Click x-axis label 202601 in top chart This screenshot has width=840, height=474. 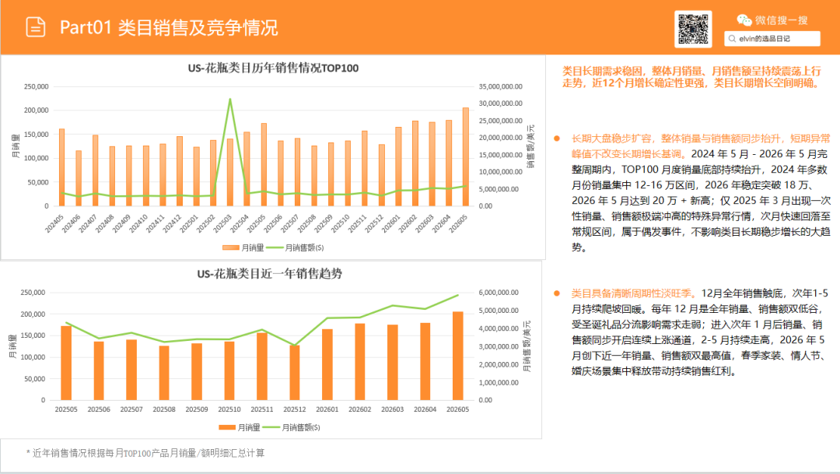point(390,223)
